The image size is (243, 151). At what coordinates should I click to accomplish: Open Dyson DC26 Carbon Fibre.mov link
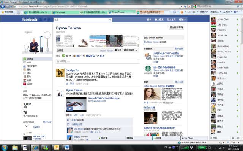pyautogui.click(x=104, y=98)
